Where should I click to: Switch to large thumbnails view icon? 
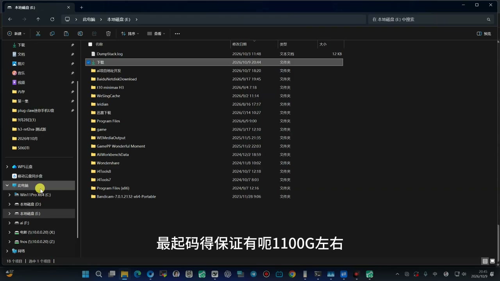[492, 261]
